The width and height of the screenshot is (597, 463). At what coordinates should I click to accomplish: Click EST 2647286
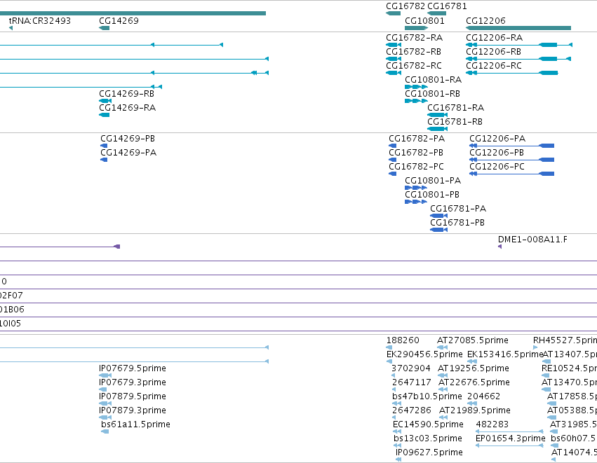(412, 410)
